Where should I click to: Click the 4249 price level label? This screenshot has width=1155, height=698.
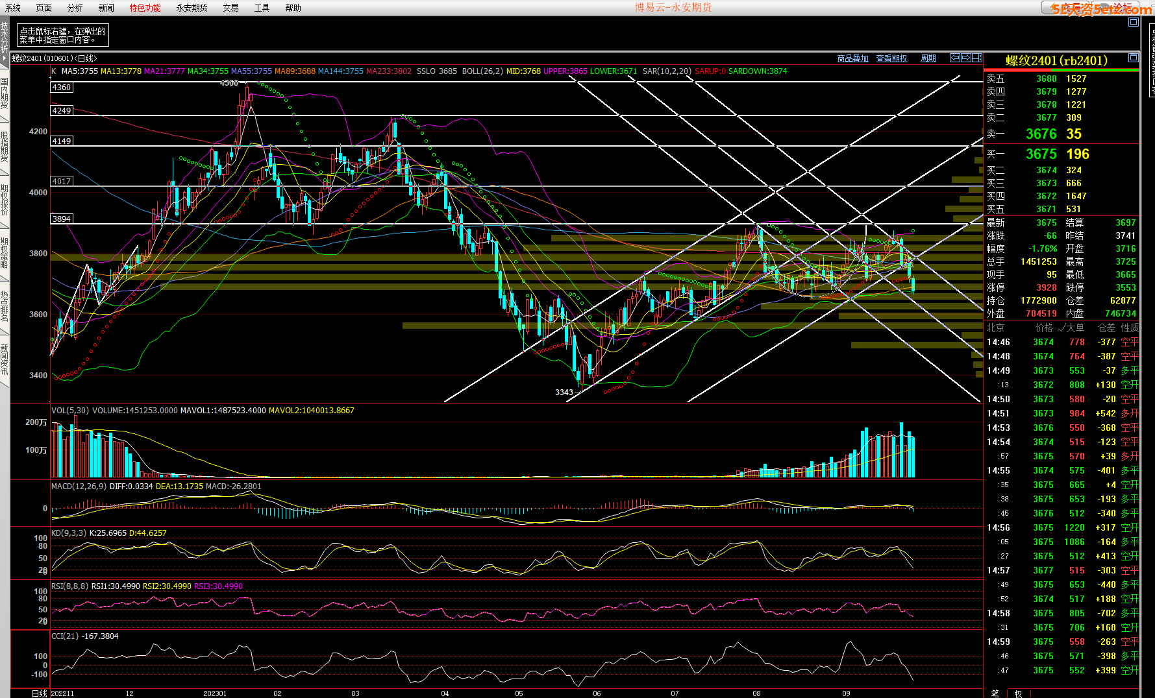[62, 110]
